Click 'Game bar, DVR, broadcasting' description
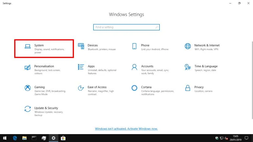 tap(50, 92)
